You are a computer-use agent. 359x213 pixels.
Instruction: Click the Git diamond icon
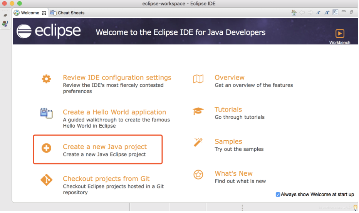point(47,180)
